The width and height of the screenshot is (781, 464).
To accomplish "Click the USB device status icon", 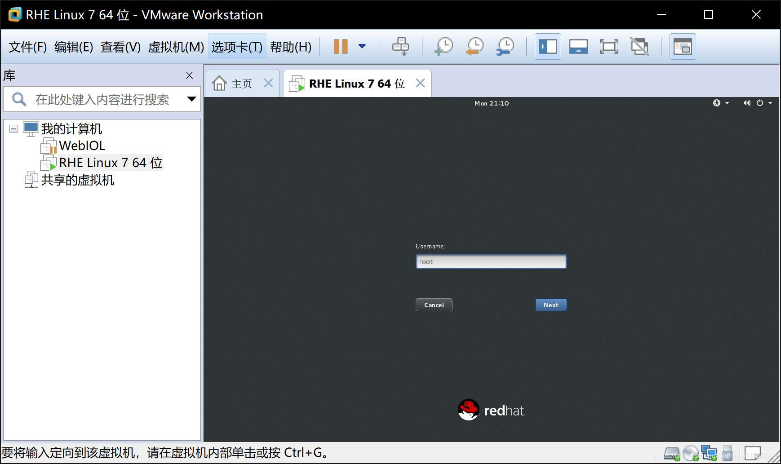I will (728, 453).
